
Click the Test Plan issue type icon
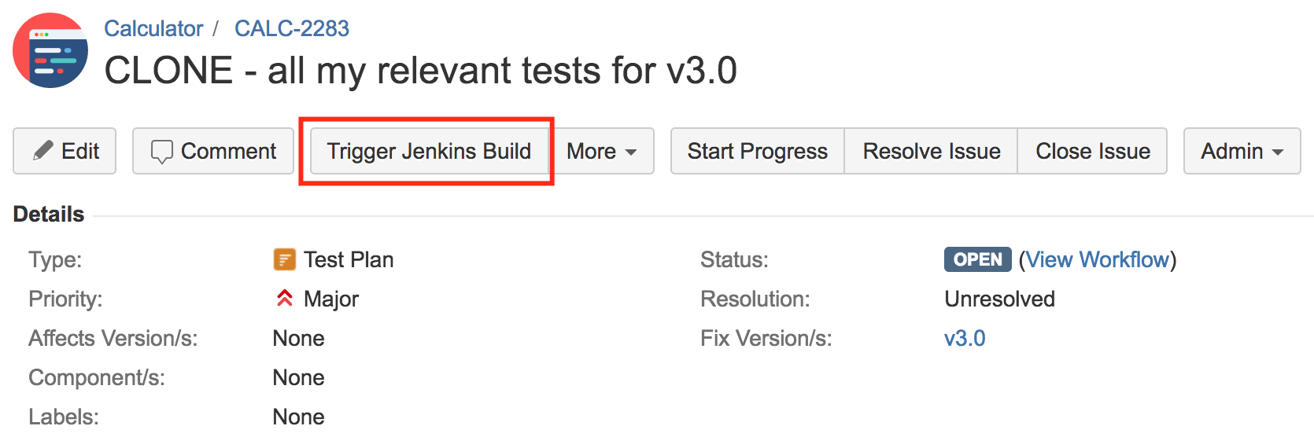pos(284,259)
